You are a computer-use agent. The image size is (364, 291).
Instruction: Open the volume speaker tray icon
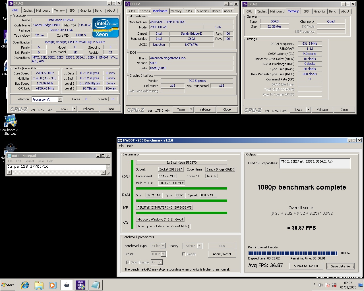click(320, 285)
